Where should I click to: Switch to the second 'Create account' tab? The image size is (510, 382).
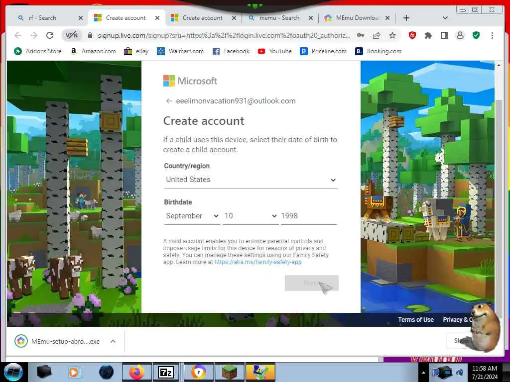click(203, 18)
